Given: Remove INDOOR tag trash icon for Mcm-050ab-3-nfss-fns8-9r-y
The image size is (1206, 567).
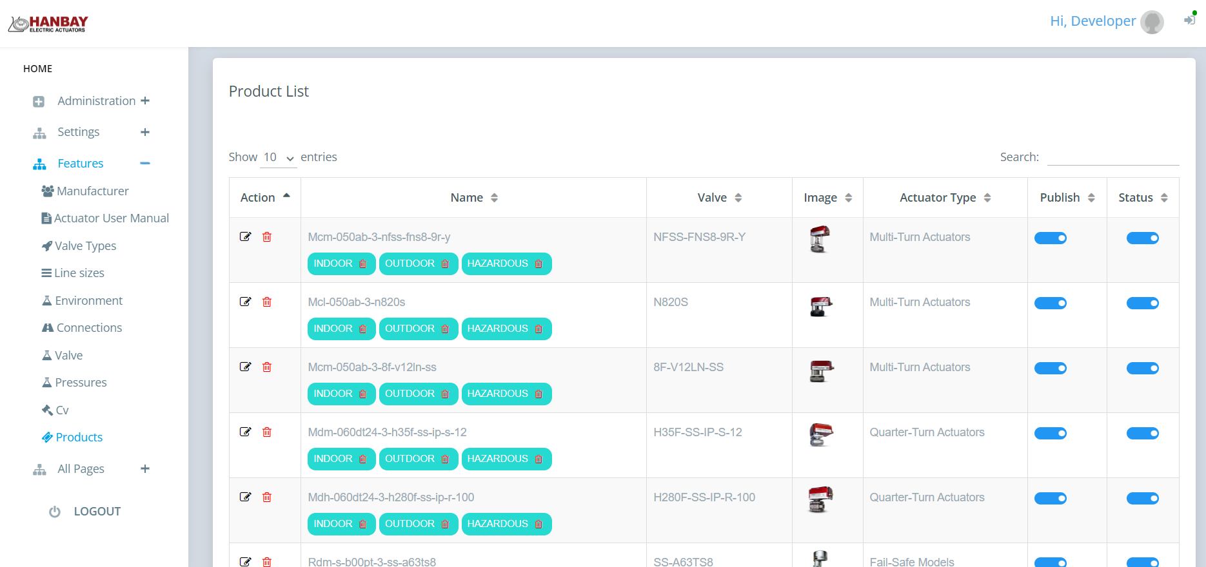Looking at the screenshot, I should tap(362, 264).
